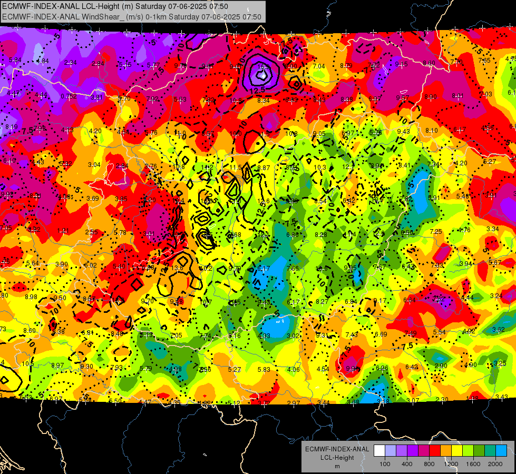Image resolution: width=516 pixels, height=474 pixels.
Task: Click the map value '7.93'
Action: 116,368
